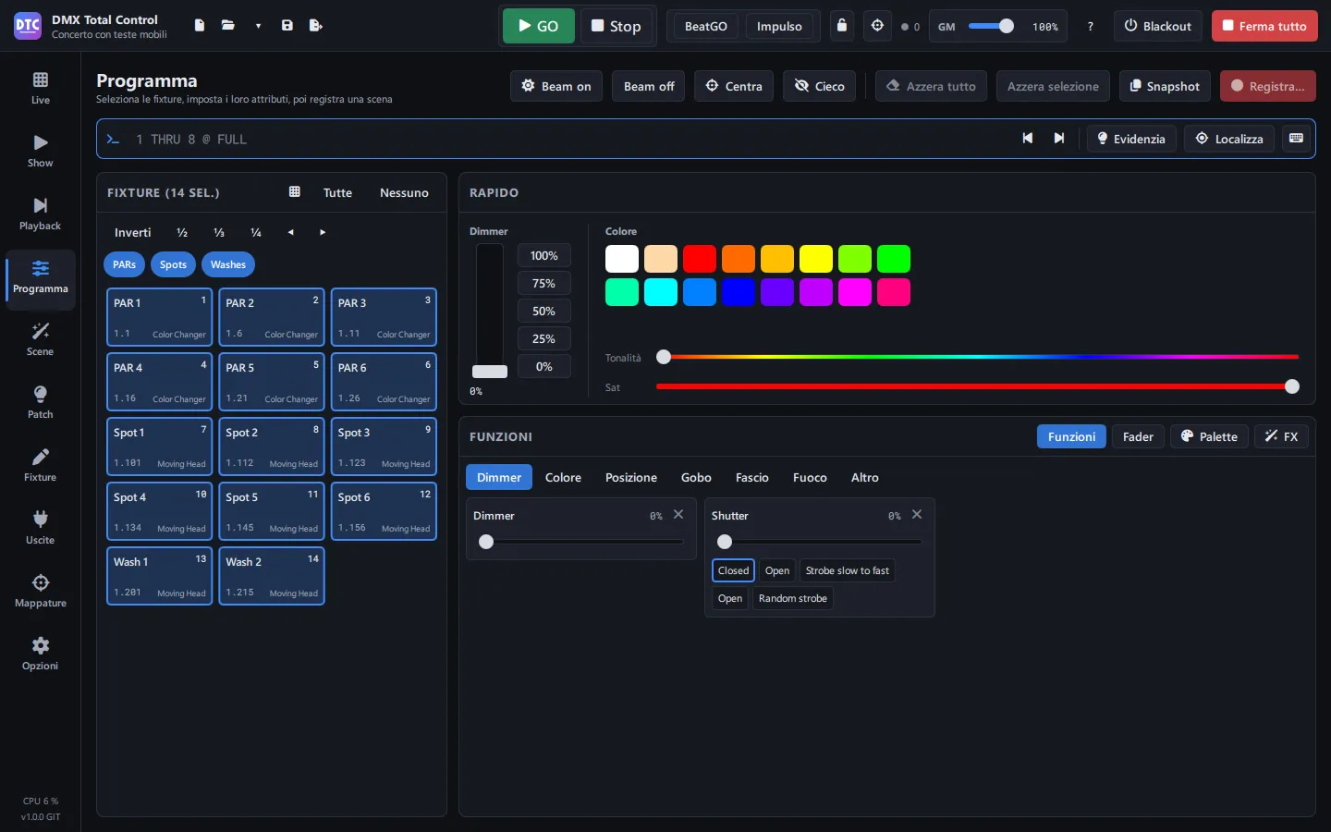Switch to the Gobo function tab
This screenshot has width=1331, height=832.
pyautogui.click(x=696, y=477)
